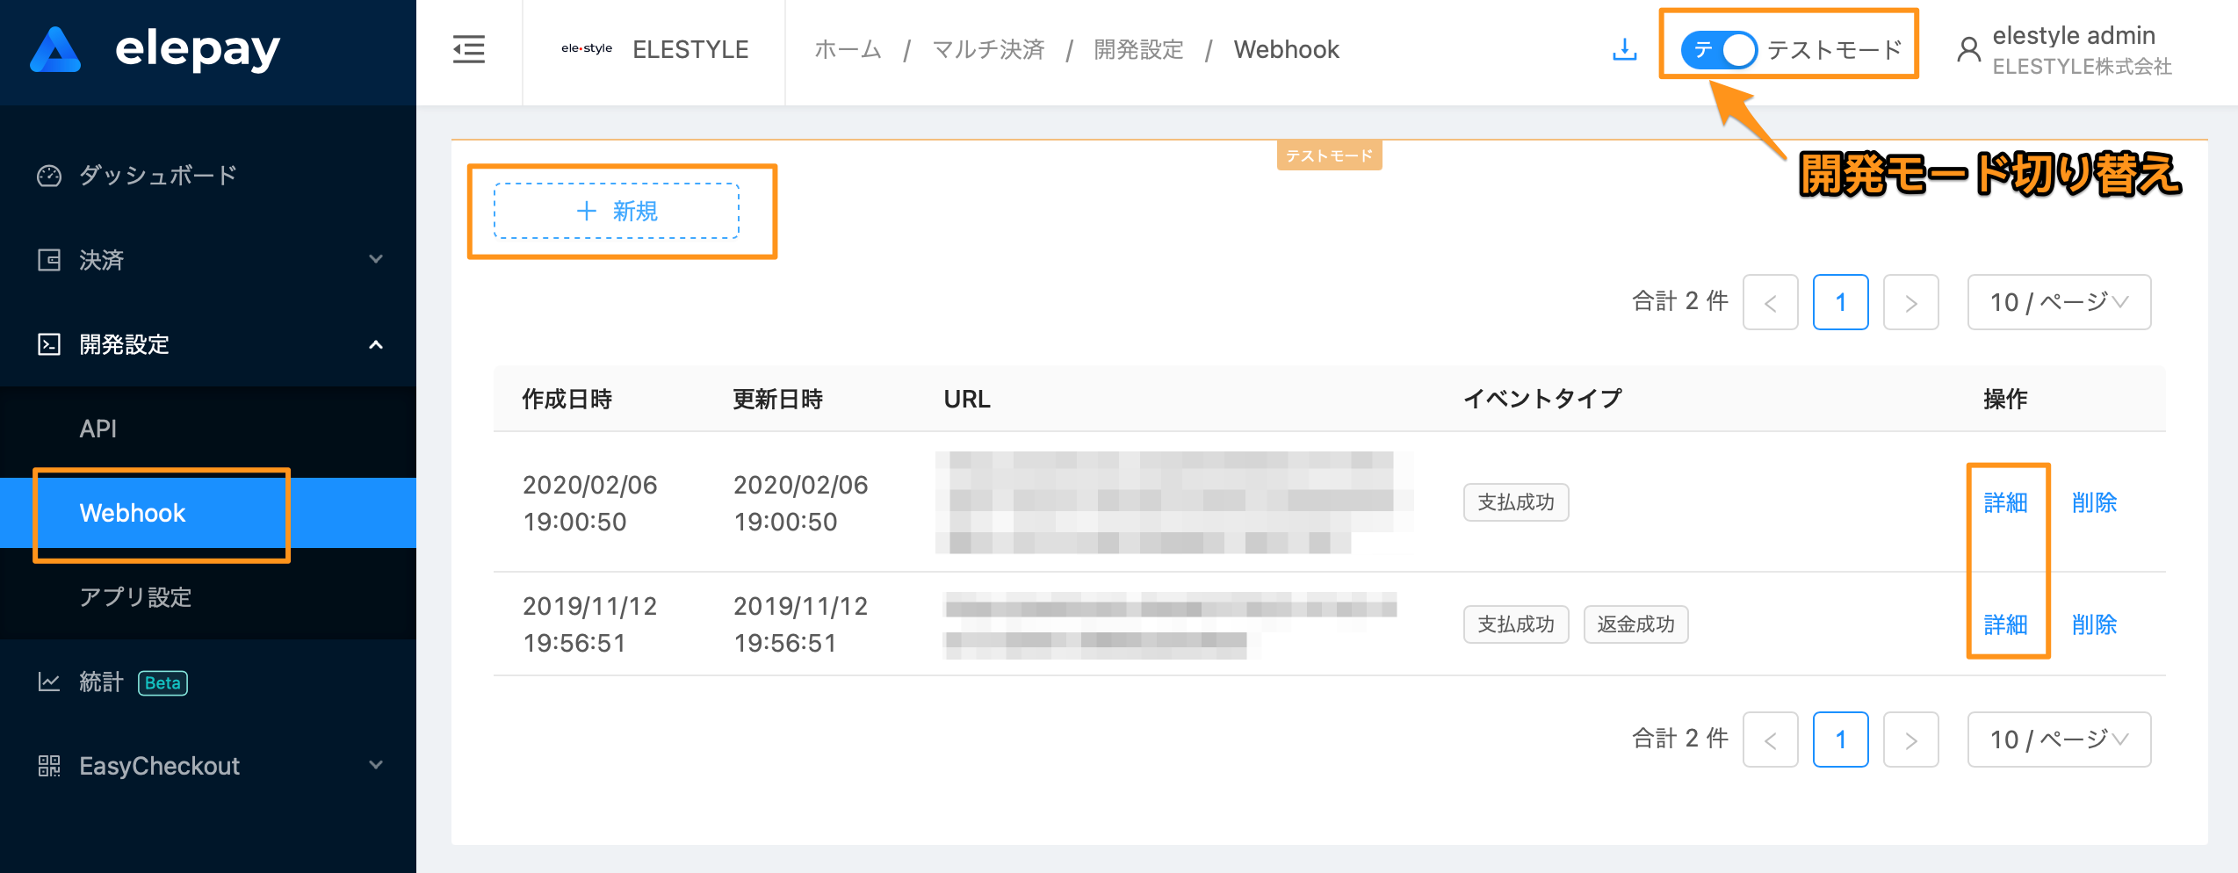
Task: Click the ＋ 新規 button
Action: pyautogui.click(x=617, y=211)
